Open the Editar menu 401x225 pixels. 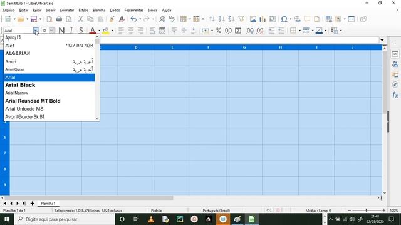pyautogui.click(x=24, y=10)
